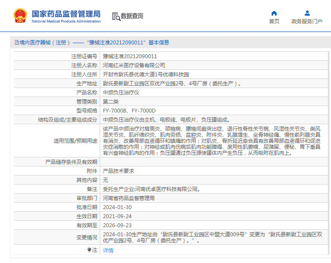Click the 批准日期 label

pos(87,207)
